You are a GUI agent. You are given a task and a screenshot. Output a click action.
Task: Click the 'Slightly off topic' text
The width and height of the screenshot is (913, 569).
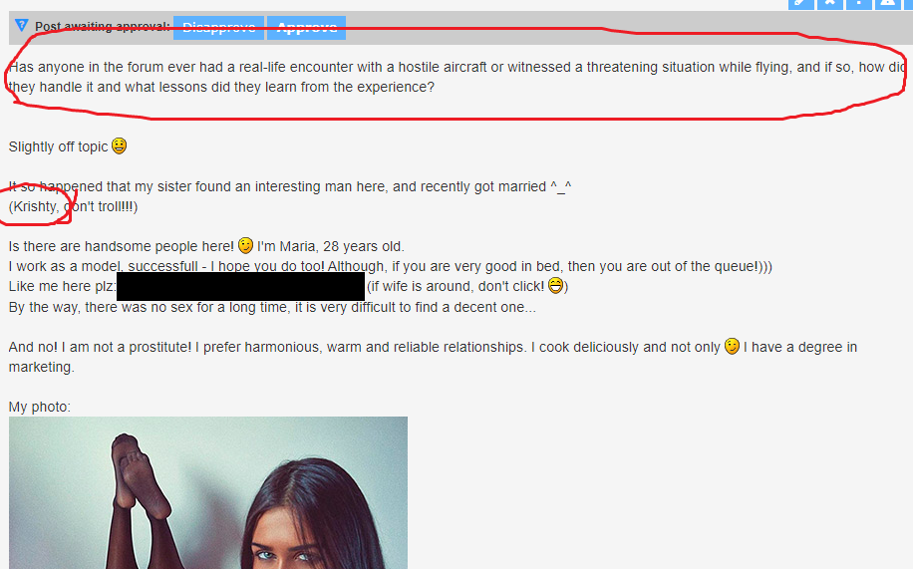pyautogui.click(x=58, y=146)
